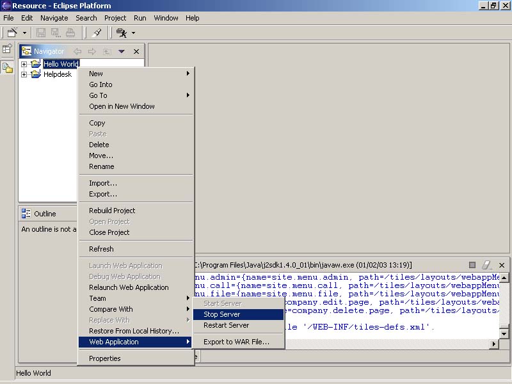Choose Export... from the context menu
Image resolution: width=512 pixels, height=384 pixels.
click(136, 194)
